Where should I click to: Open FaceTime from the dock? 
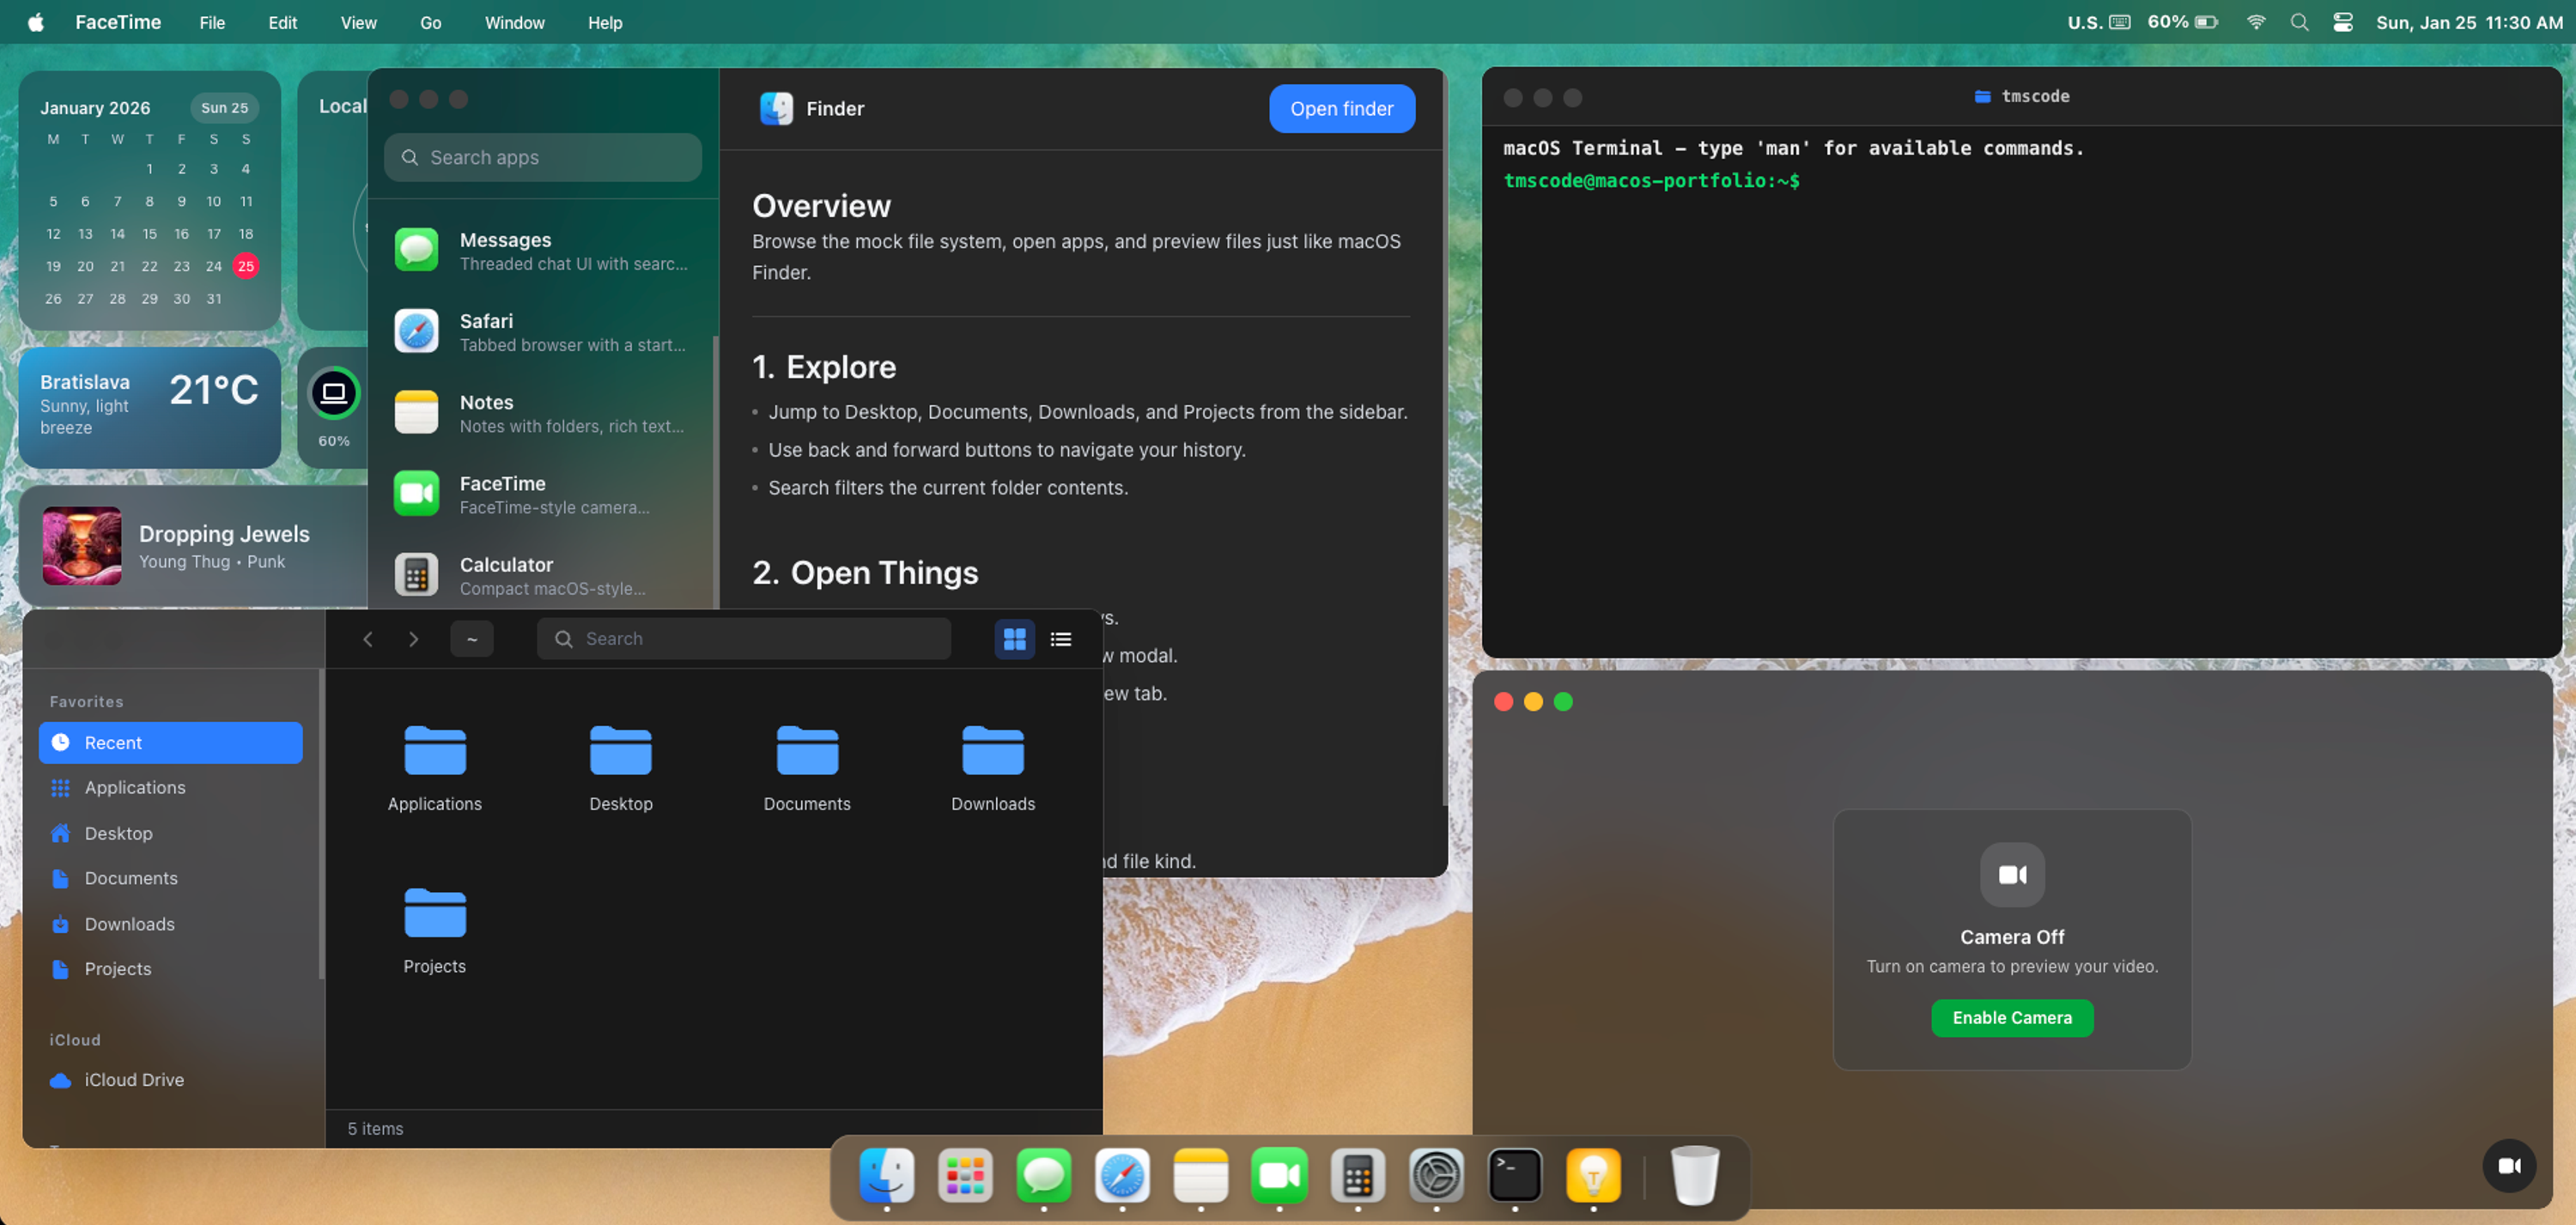coord(1279,1175)
